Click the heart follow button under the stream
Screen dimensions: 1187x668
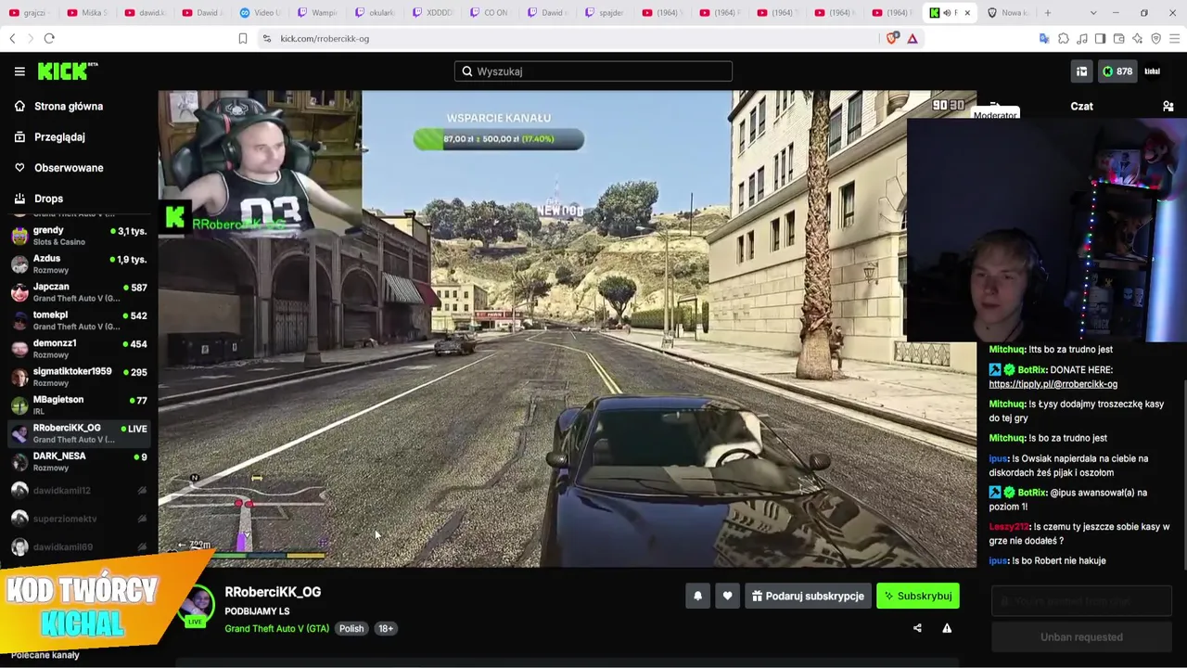(x=728, y=596)
